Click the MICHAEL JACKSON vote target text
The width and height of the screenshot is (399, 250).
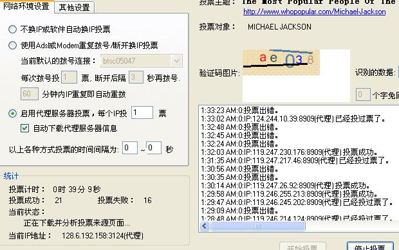(x=279, y=27)
